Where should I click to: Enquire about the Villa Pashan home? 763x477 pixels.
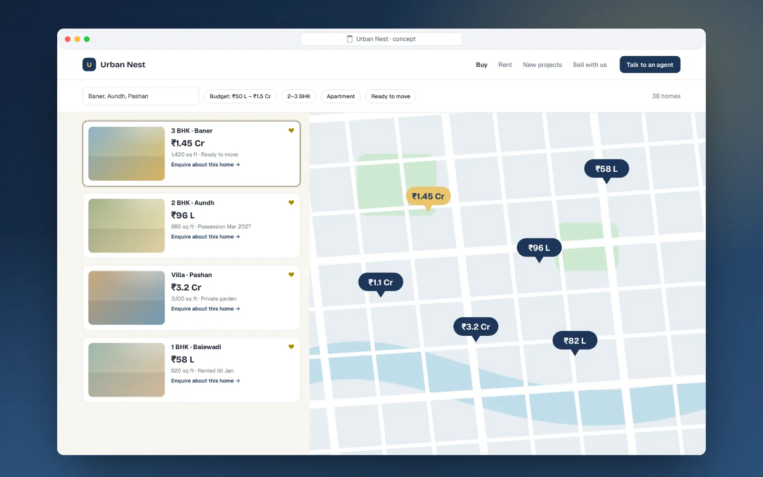[x=206, y=309]
